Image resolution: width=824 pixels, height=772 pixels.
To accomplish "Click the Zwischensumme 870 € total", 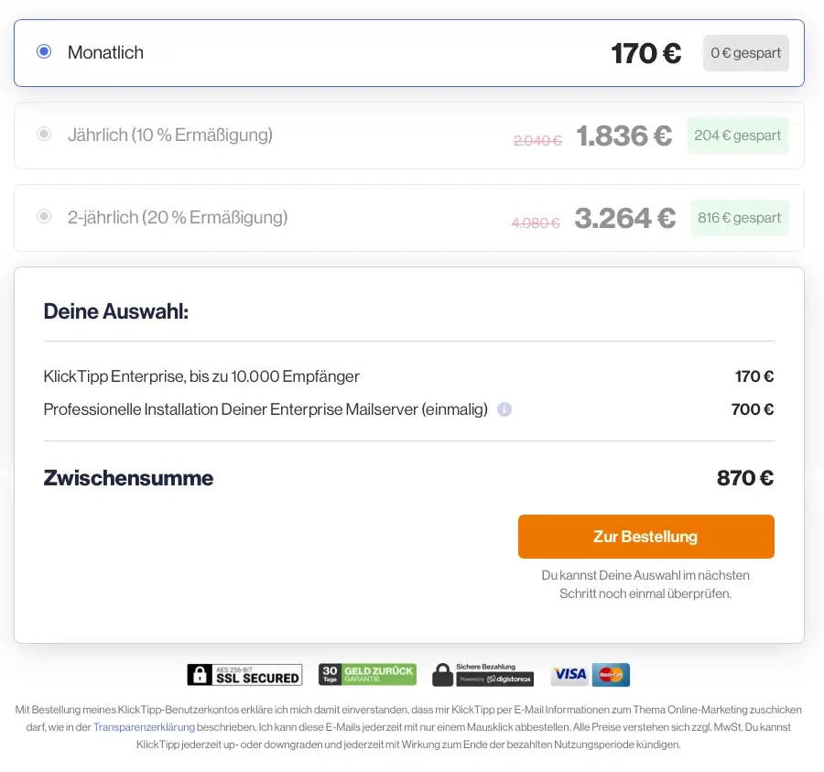I will click(745, 478).
